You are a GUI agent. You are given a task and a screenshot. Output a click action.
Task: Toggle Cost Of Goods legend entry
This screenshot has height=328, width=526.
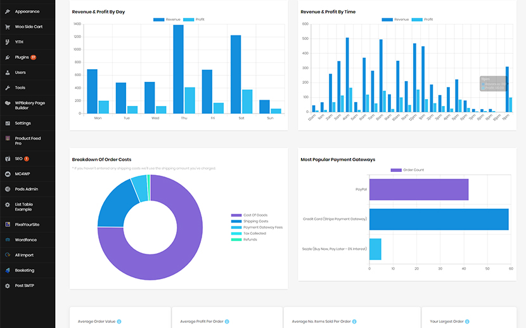249,215
